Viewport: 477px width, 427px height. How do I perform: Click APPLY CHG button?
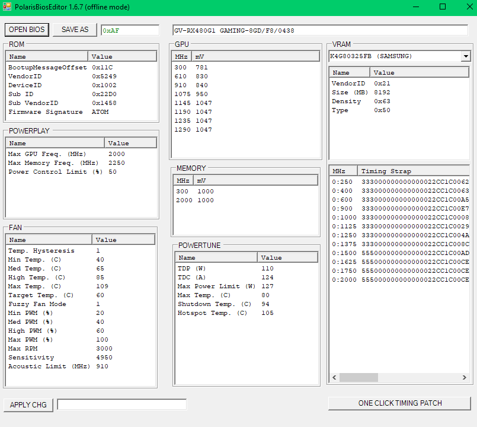[28, 405]
